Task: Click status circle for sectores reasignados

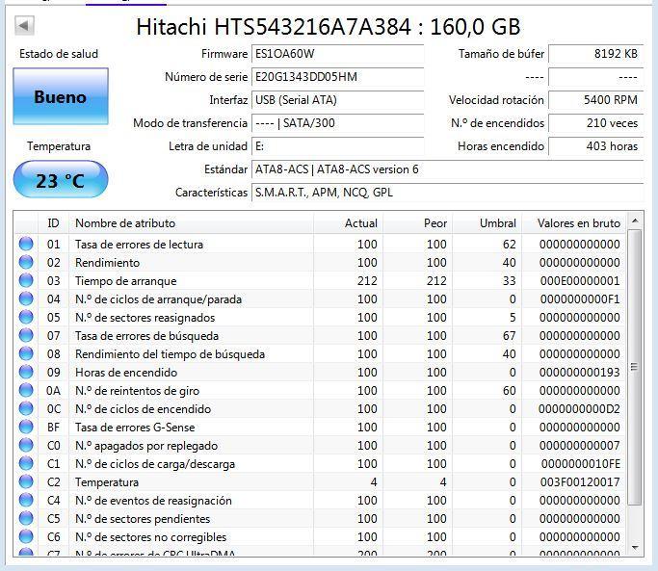Action: [26, 317]
